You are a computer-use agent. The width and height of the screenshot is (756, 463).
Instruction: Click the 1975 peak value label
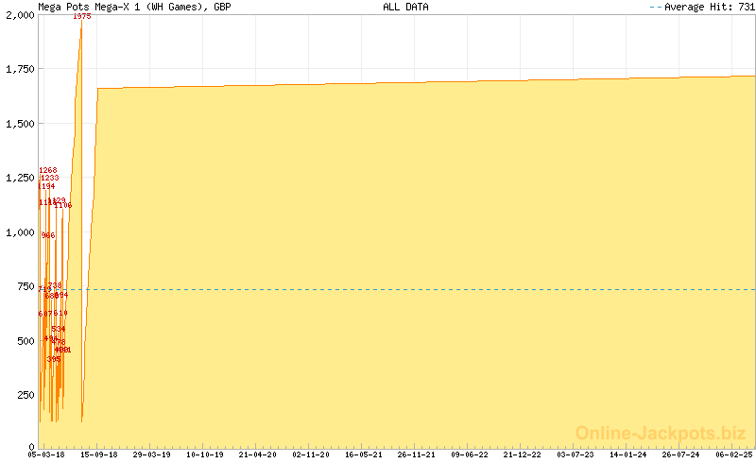click(x=82, y=17)
